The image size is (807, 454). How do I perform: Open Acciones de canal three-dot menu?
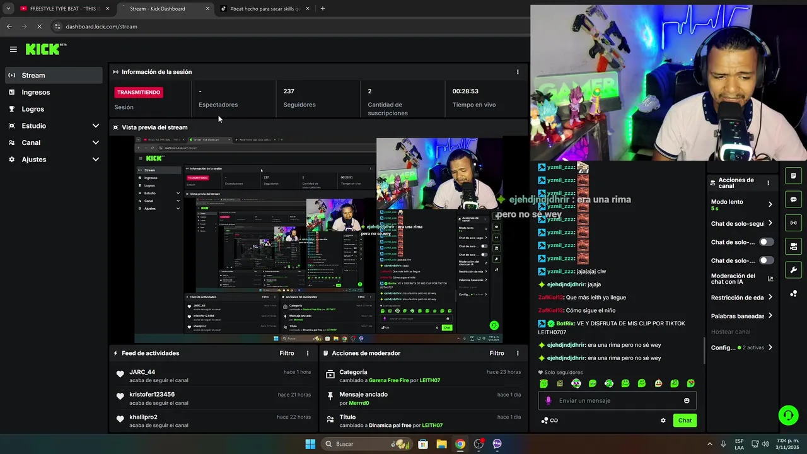pyautogui.click(x=768, y=183)
